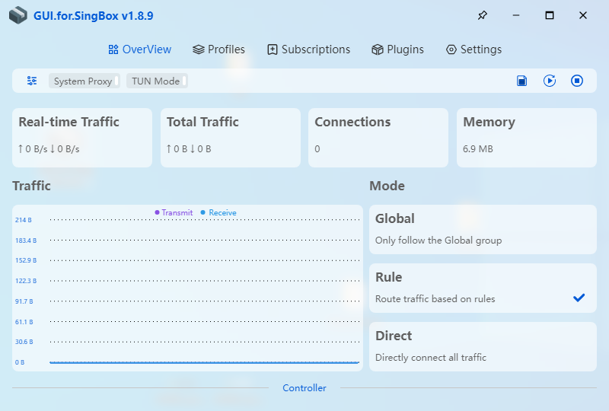This screenshot has width=609, height=411.
Task: Click the Memory card
Action: click(527, 138)
